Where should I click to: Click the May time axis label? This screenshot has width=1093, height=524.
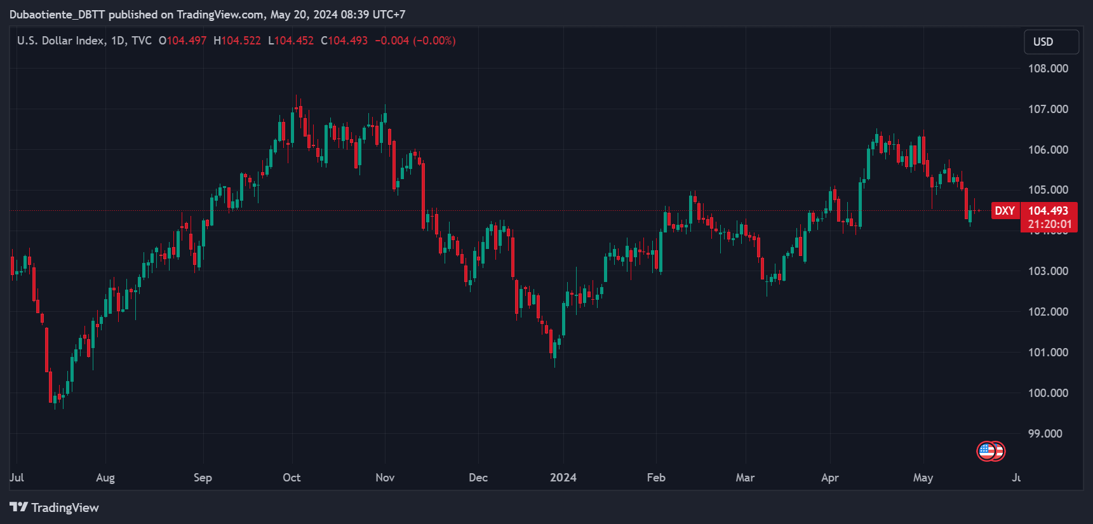point(923,478)
